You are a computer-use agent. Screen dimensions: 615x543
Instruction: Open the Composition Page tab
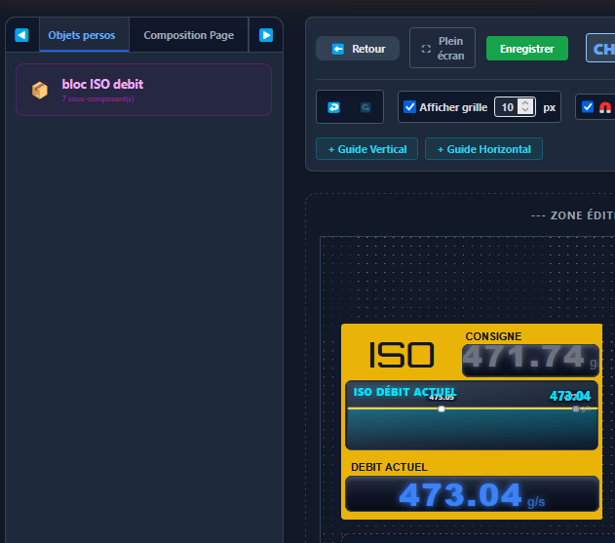(189, 35)
